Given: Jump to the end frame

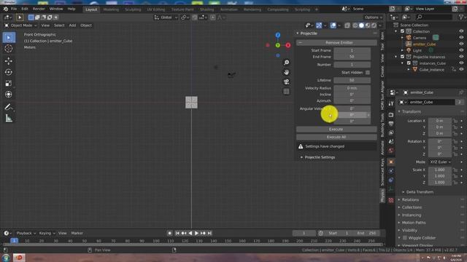Looking at the screenshot, I should point(209,233).
